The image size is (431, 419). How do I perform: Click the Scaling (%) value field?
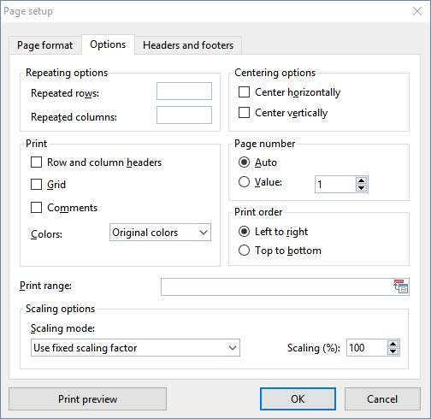(x=367, y=348)
